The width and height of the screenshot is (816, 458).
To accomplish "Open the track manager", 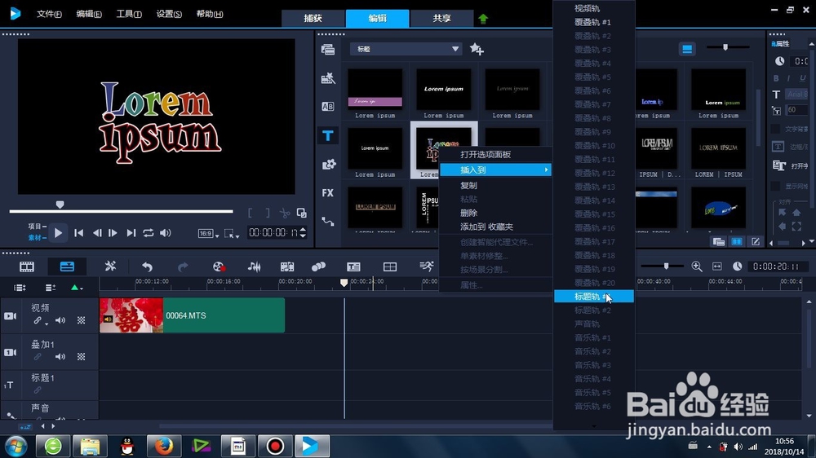I will tap(50, 288).
